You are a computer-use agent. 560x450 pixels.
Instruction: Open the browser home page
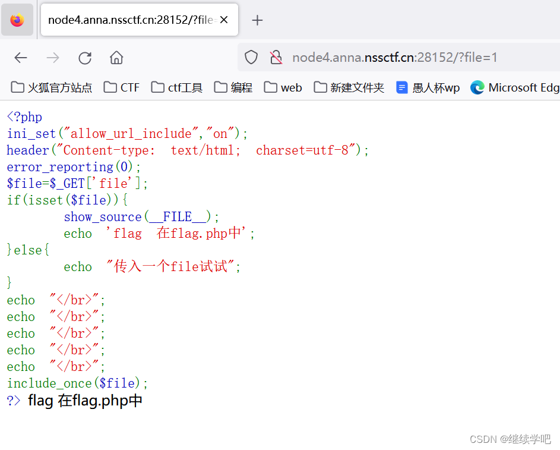point(116,58)
